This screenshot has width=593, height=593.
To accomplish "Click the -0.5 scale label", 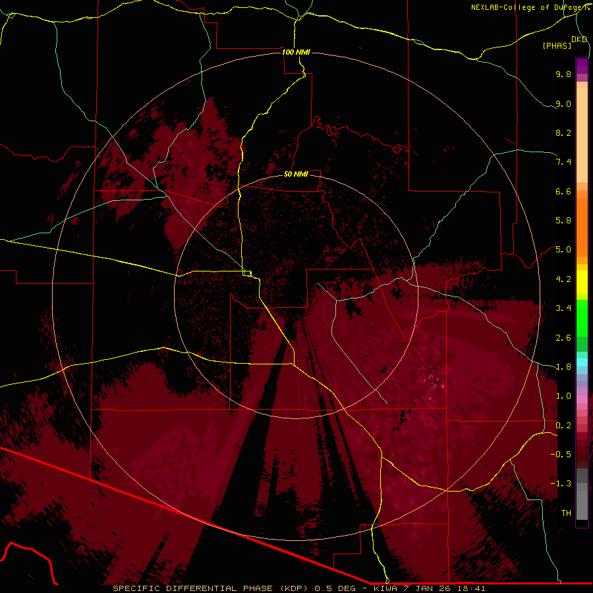I will 561,455.
